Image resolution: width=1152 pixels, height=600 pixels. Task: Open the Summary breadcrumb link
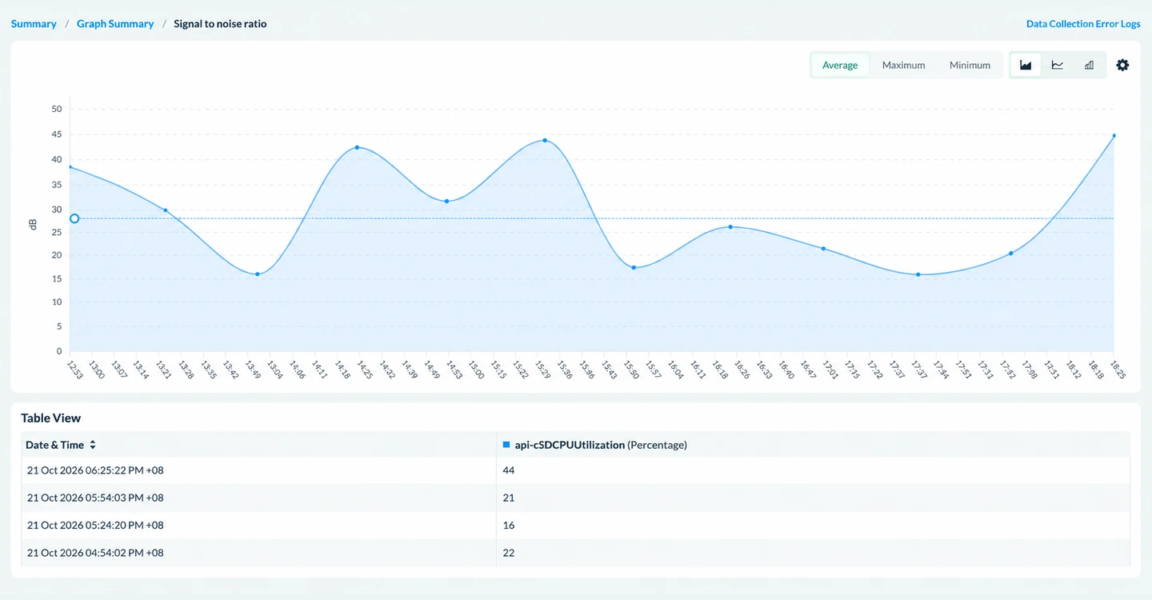coord(34,24)
